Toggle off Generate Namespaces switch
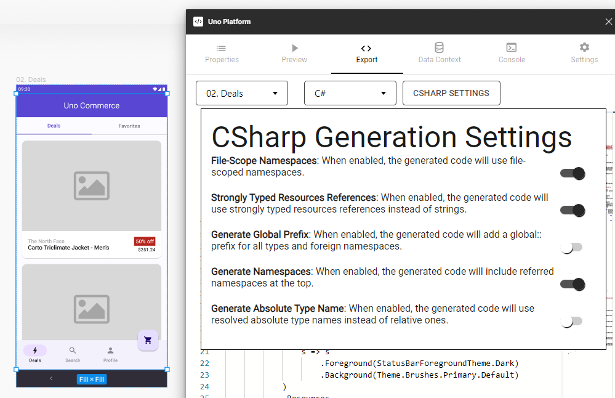This screenshot has width=615, height=398. point(572,285)
